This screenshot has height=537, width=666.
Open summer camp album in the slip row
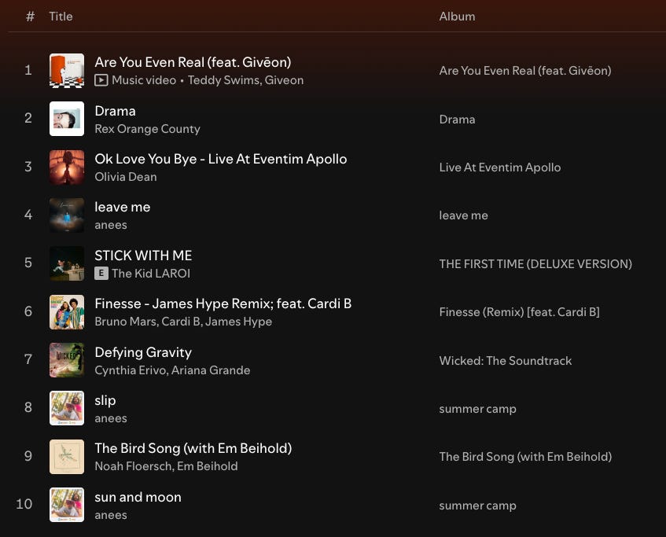pyautogui.click(x=477, y=409)
